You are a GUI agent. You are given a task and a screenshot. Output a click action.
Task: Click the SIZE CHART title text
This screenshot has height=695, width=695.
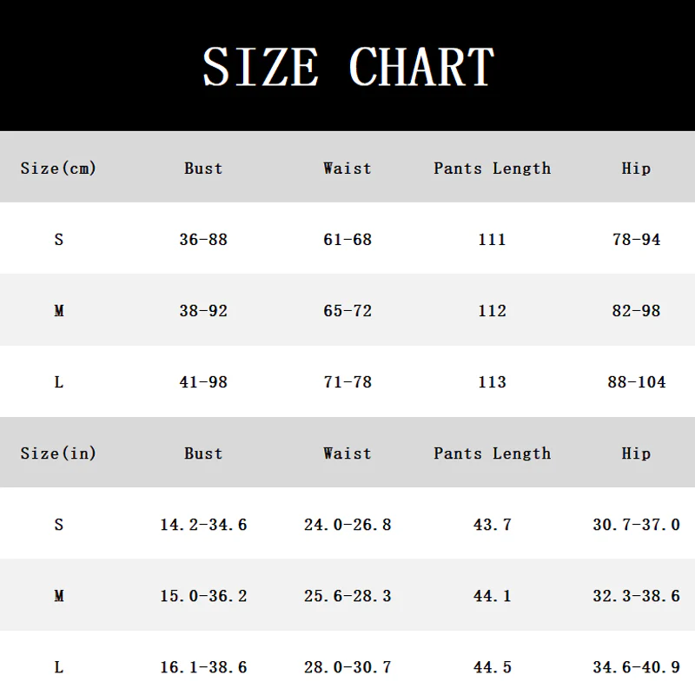(x=348, y=67)
